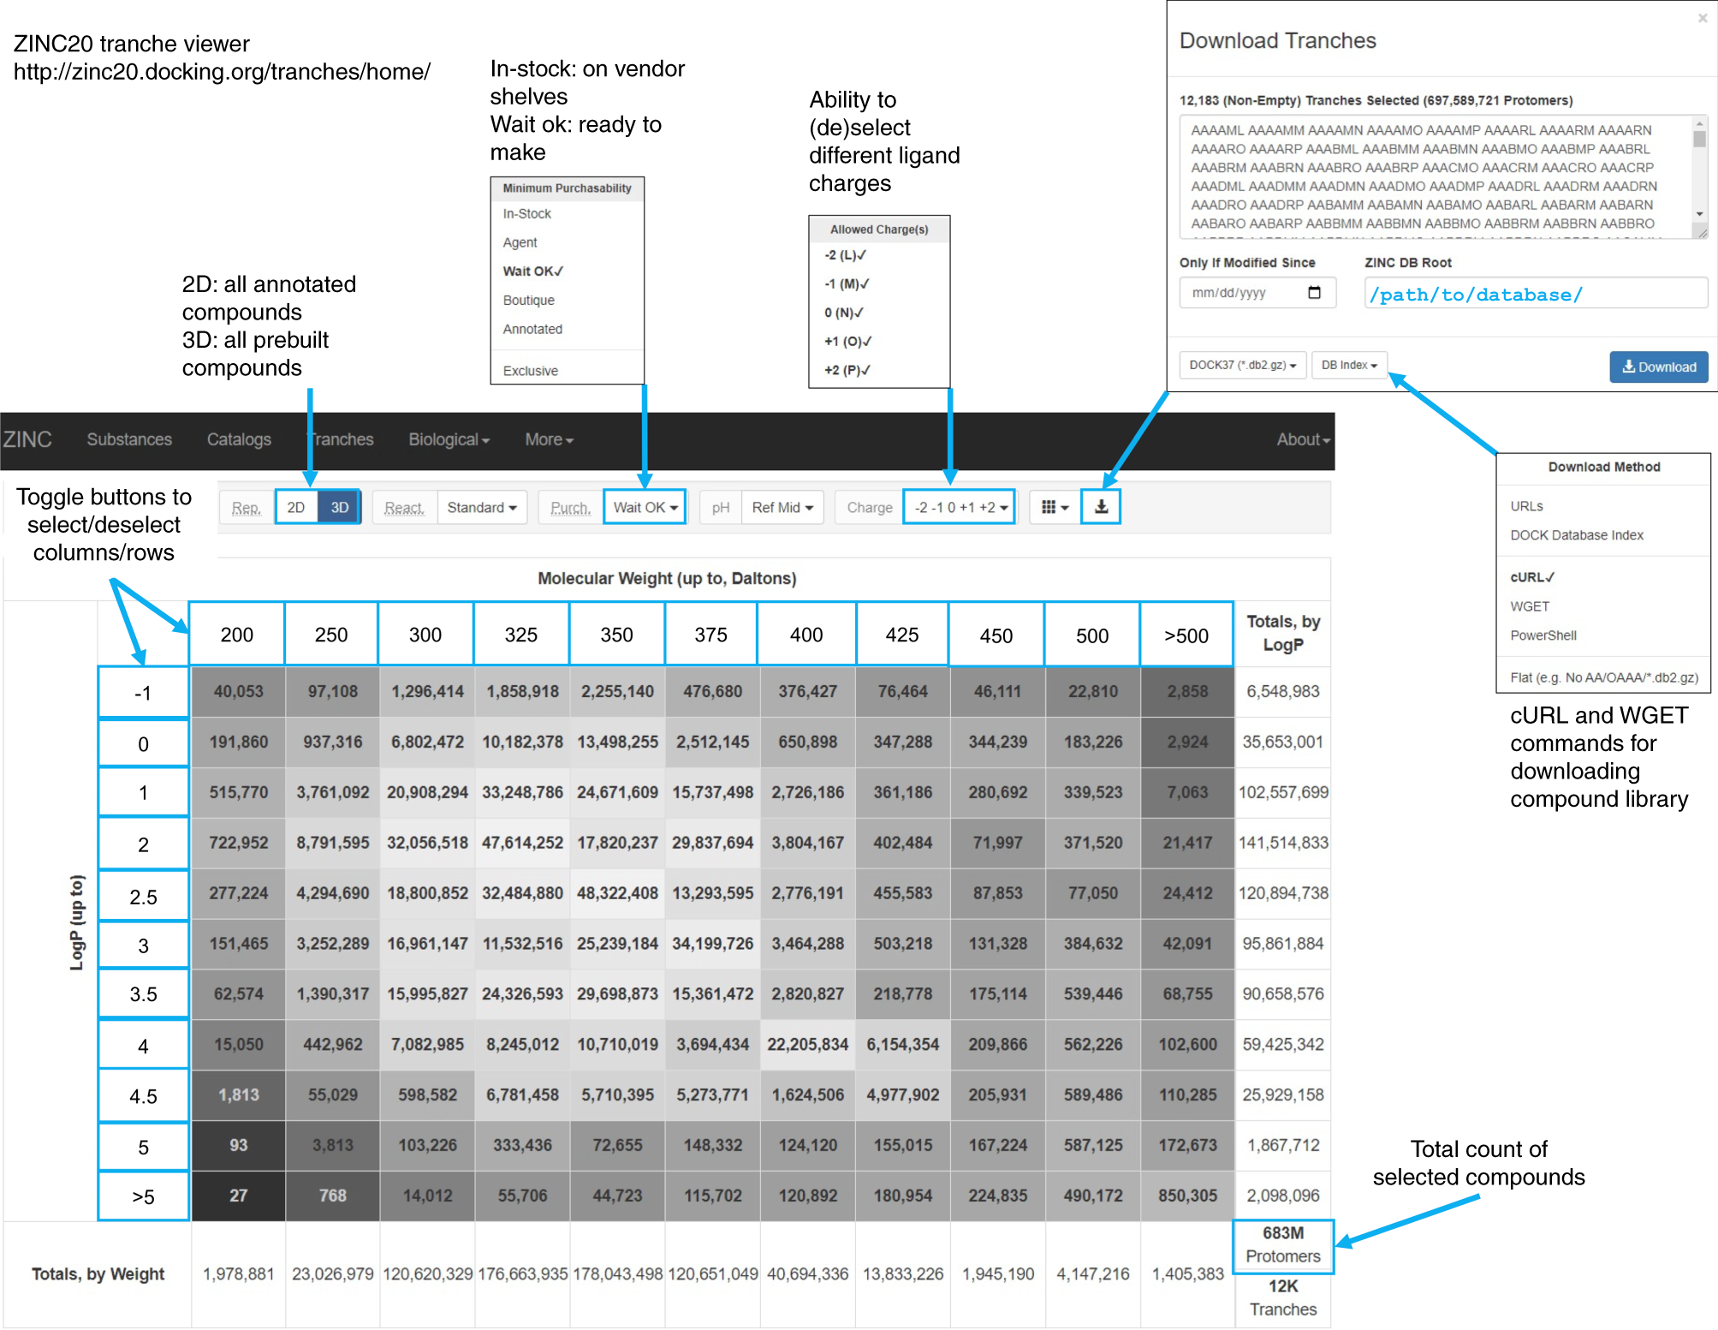The height and width of the screenshot is (1330, 1718).
Task: Click the Charge label button
Action: click(x=870, y=508)
